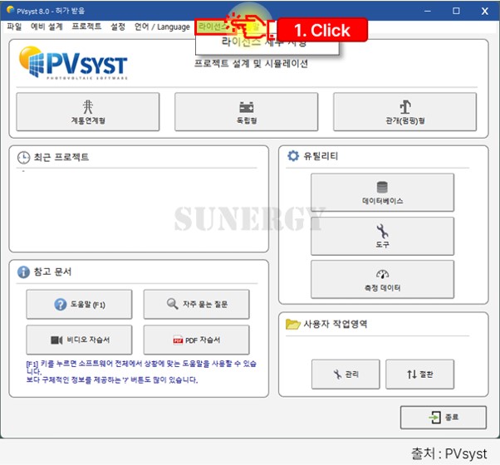The width and height of the screenshot is (500, 465).
Task: Close the PVsyst window
Action: coord(485,11)
